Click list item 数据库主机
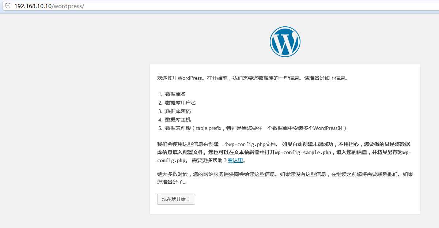439x228 pixels. (178, 120)
